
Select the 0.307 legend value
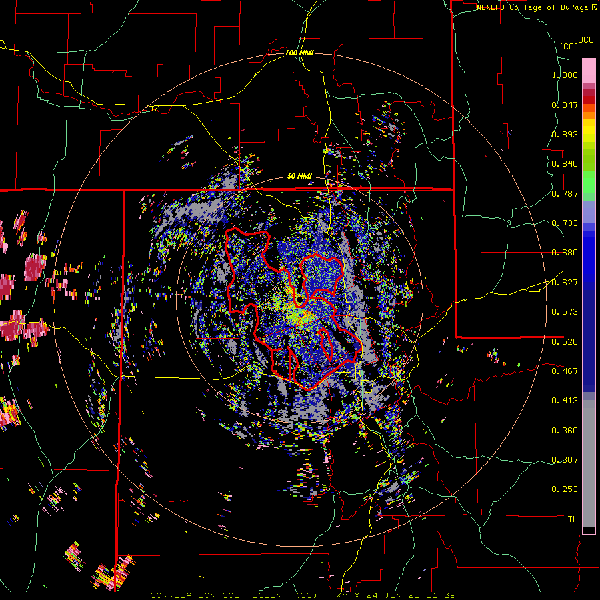(x=565, y=460)
